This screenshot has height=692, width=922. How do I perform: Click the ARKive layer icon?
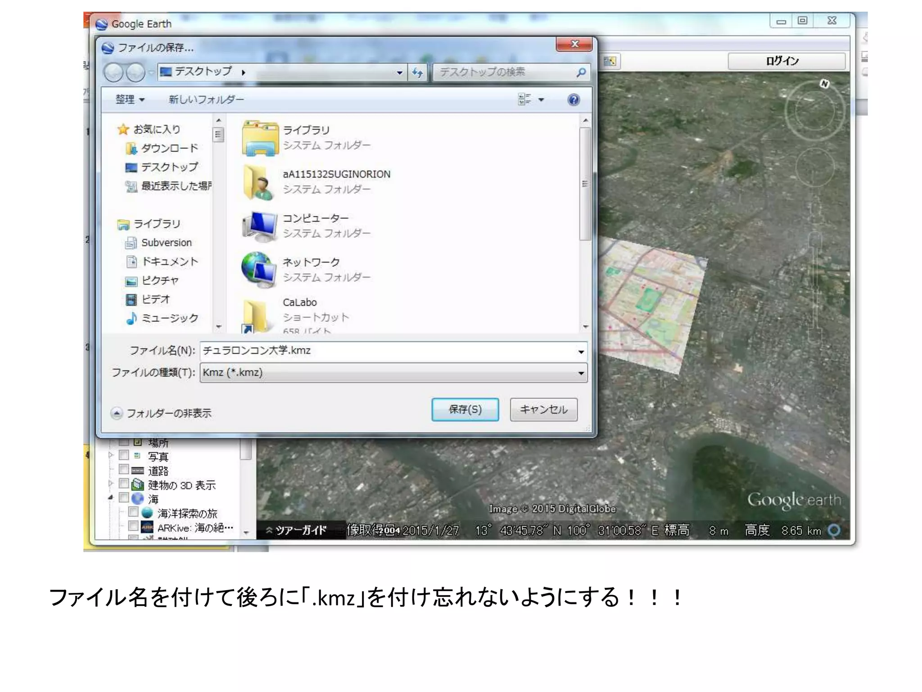(x=147, y=527)
